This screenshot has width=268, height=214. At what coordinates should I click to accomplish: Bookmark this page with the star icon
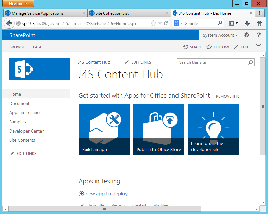coord(153,23)
